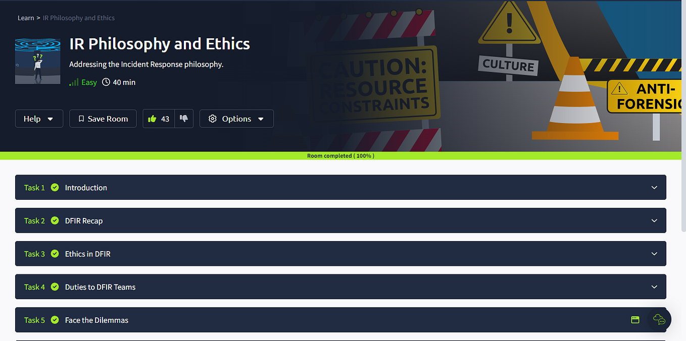Click the thumbs down dislike icon
Viewport: 686px width, 341px height.
point(184,118)
